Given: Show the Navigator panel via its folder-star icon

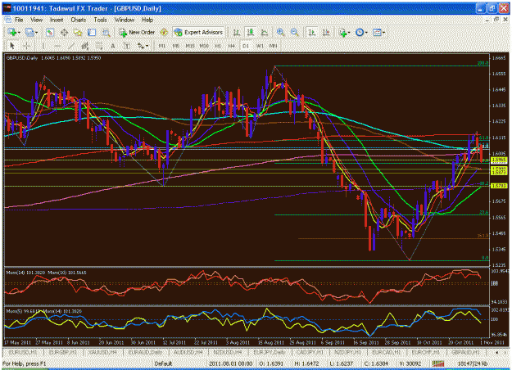Looking at the screenshot, I should (x=78, y=32).
